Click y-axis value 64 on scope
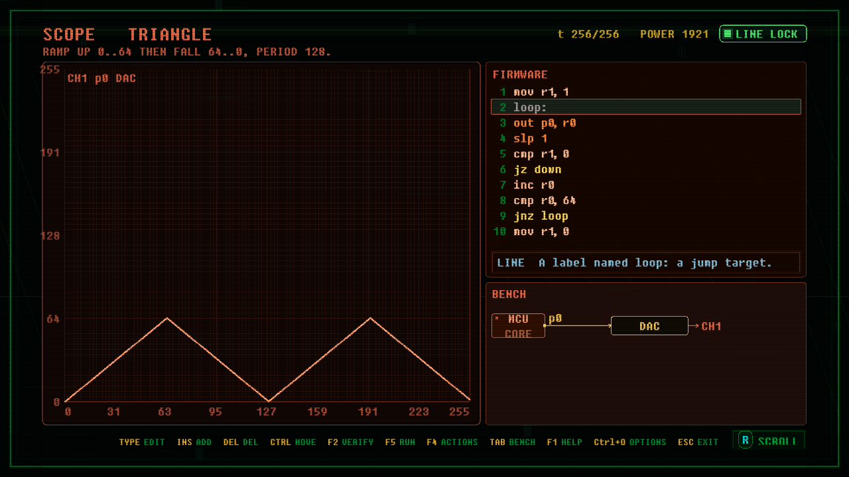The height and width of the screenshot is (477, 849). click(x=53, y=319)
